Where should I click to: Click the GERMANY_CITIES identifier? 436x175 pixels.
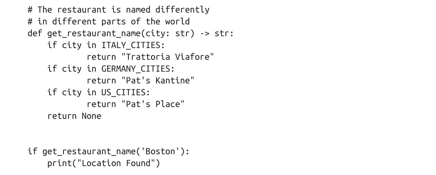[x=136, y=69]
